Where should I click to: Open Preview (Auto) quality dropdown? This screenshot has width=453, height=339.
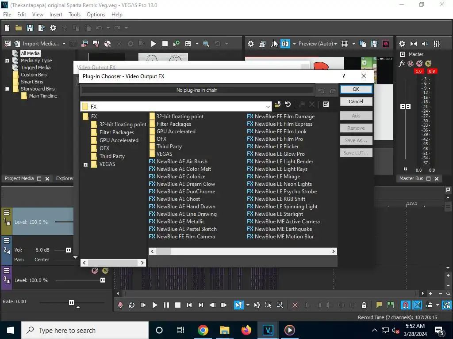[318, 44]
